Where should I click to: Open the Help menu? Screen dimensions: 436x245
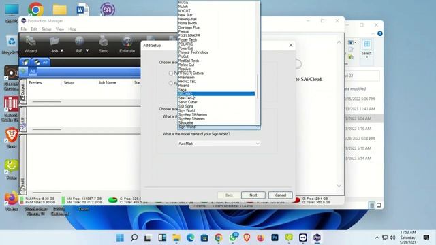(72, 29)
